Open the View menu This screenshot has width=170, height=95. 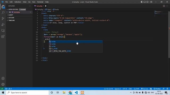pos(25,2)
